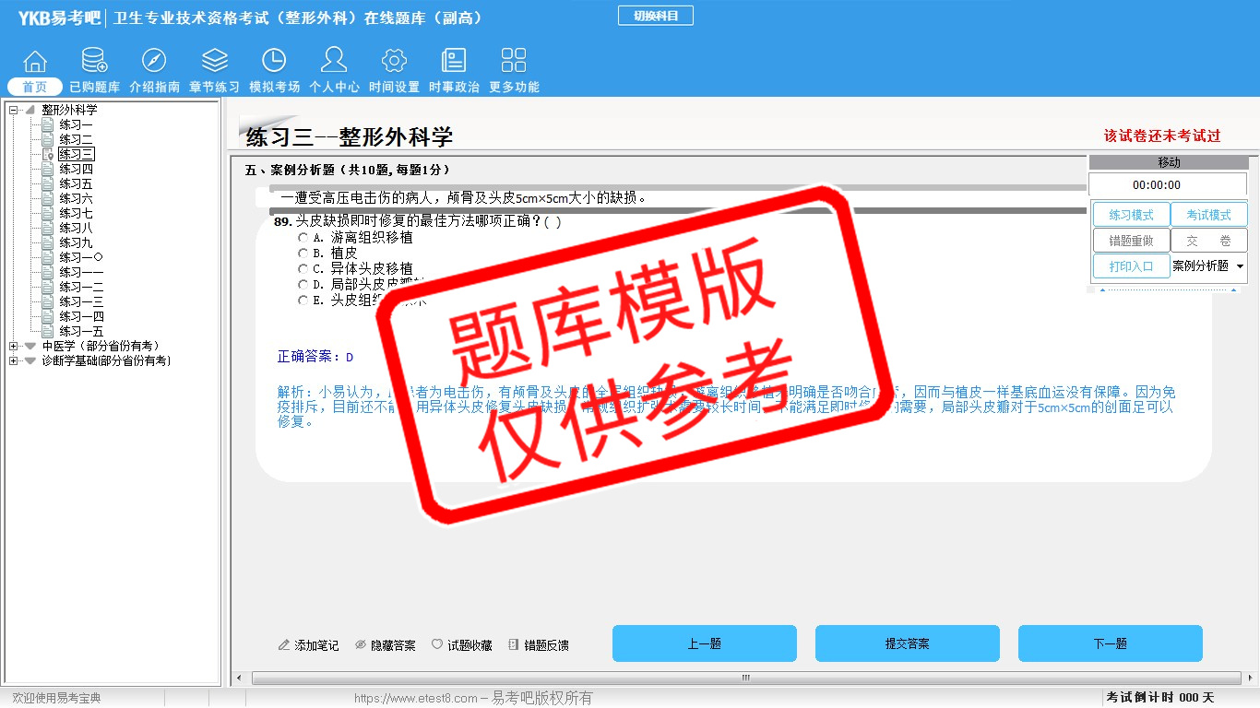
Task: Expand the 诊断学基础 tree node
Action: (14, 361)
